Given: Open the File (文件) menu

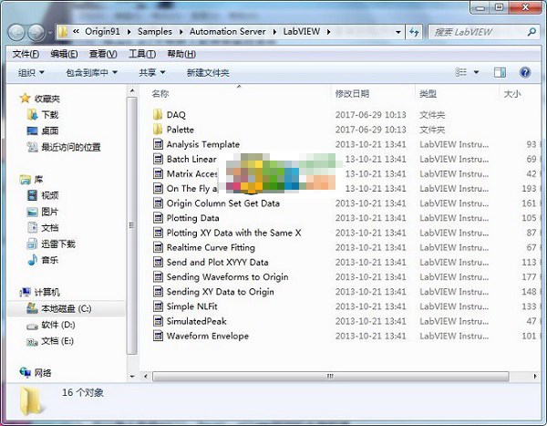Looking at the screenshot, I should pos(26,54).
